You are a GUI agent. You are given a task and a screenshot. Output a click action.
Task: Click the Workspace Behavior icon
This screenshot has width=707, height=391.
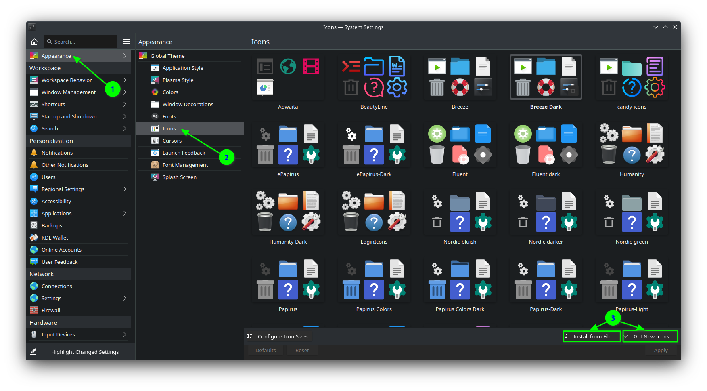pos(34,80)
